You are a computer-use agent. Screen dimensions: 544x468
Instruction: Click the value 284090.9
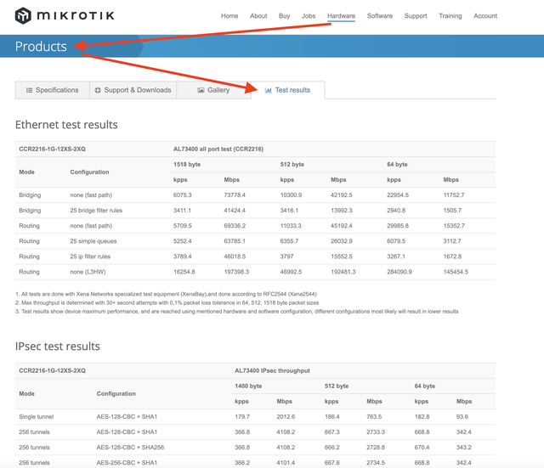(399, 272)
